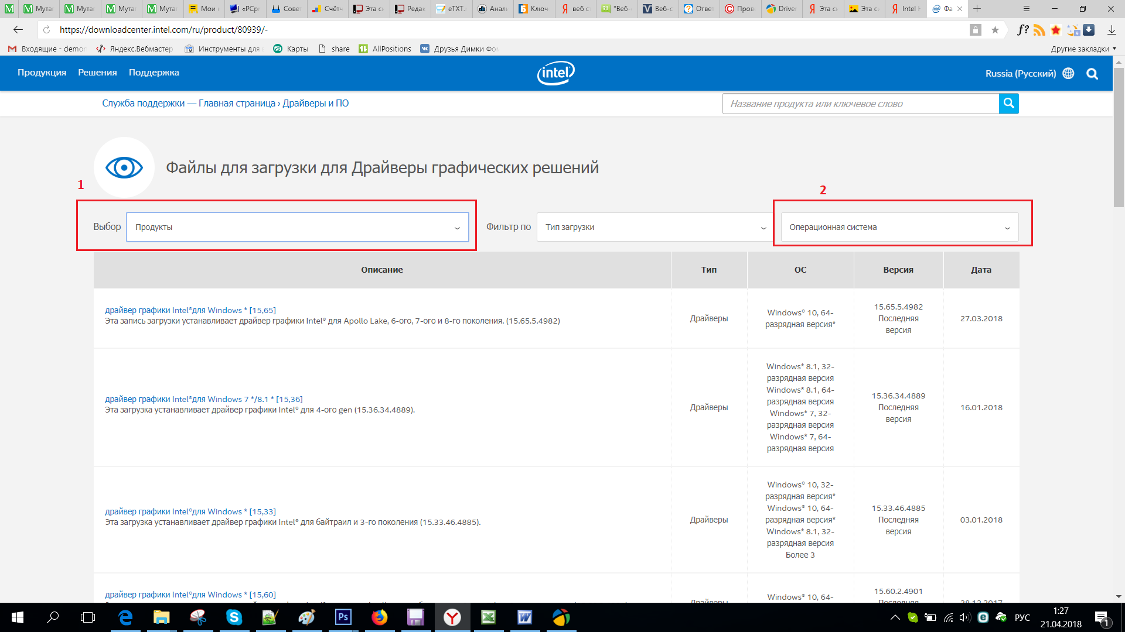This screenshot has height=632, width=1125.
Task: Open Firefox from taskbar
Action: coord(379,617)
